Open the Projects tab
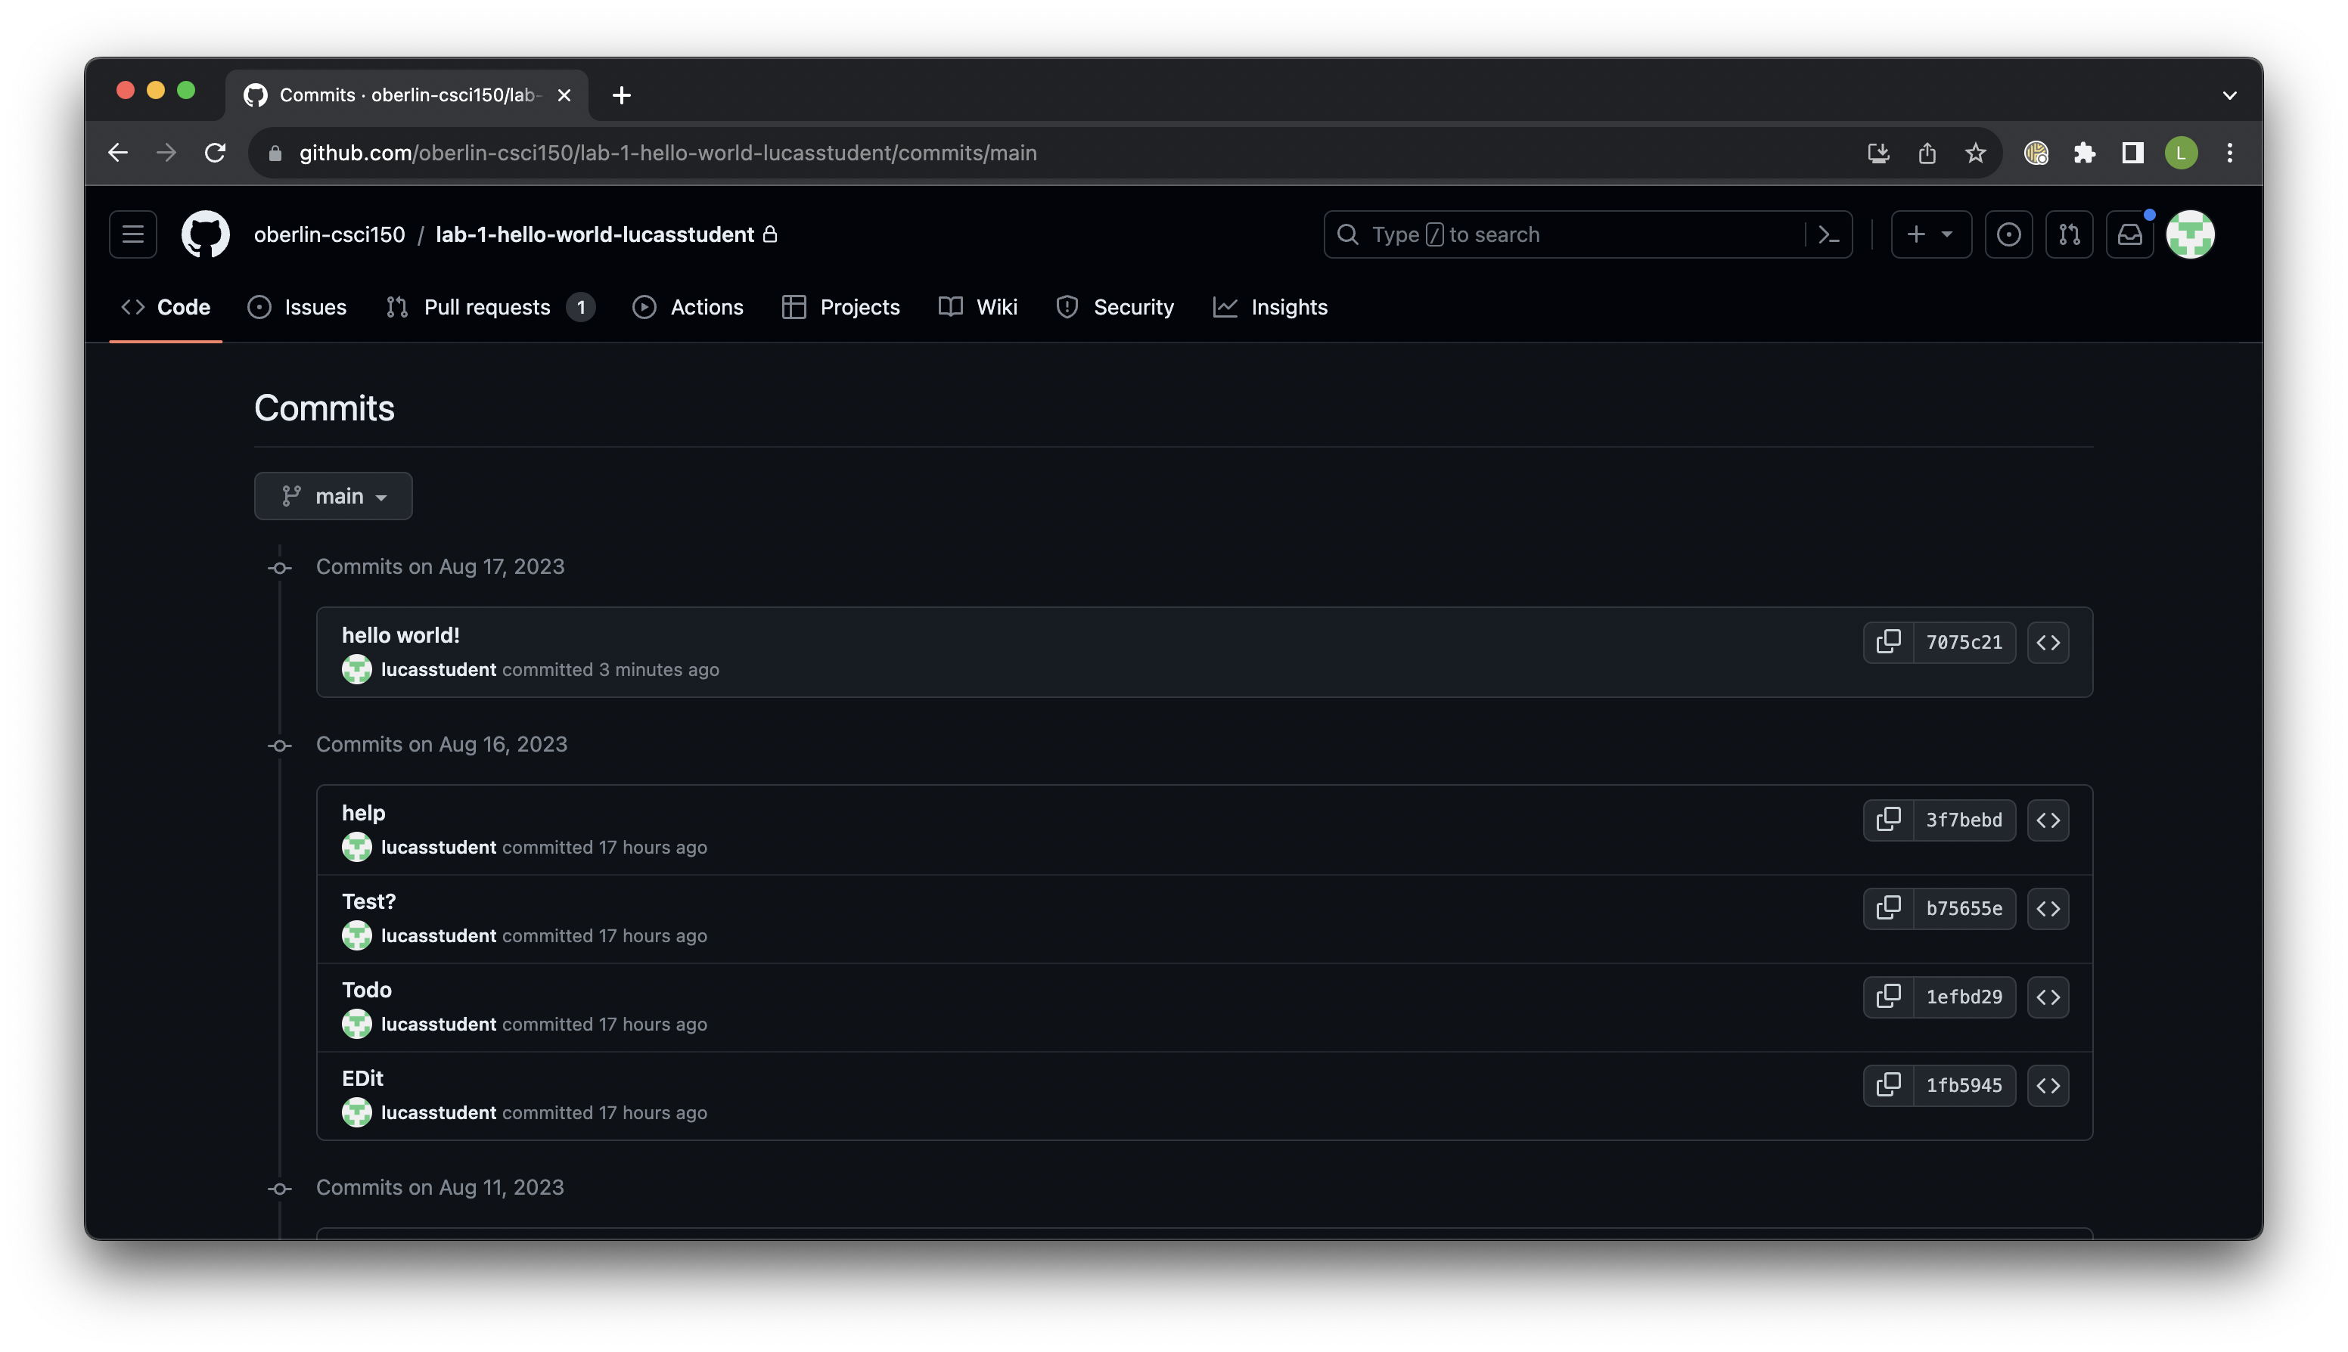This screenshot has width=2348, height=1352. (840, 306)
